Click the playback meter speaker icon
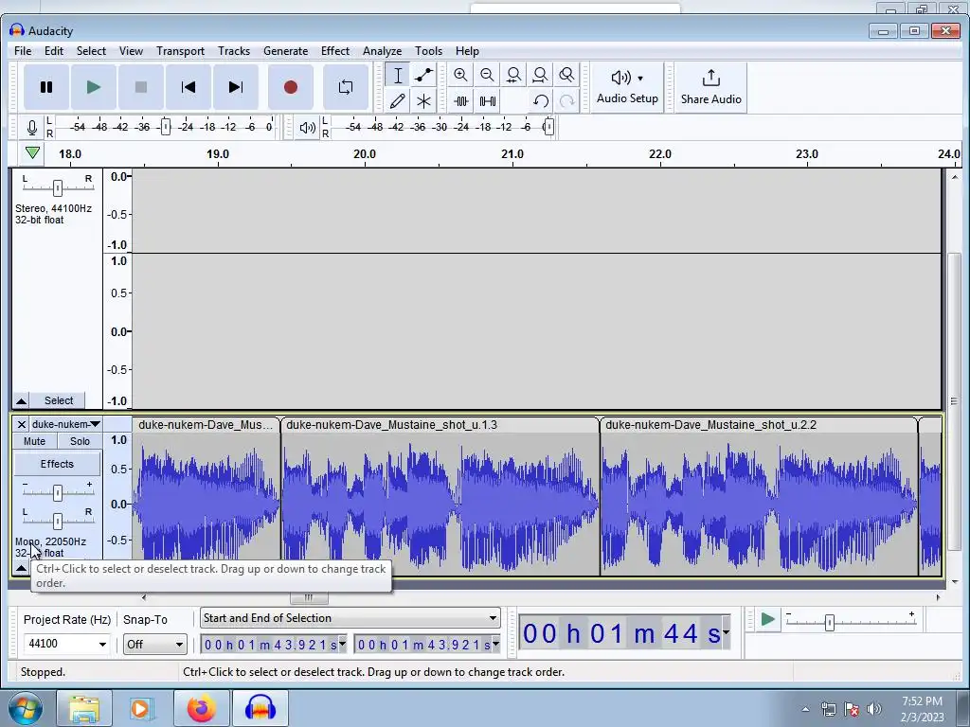This screenshot has width=970, height=727. coord(308,128)
